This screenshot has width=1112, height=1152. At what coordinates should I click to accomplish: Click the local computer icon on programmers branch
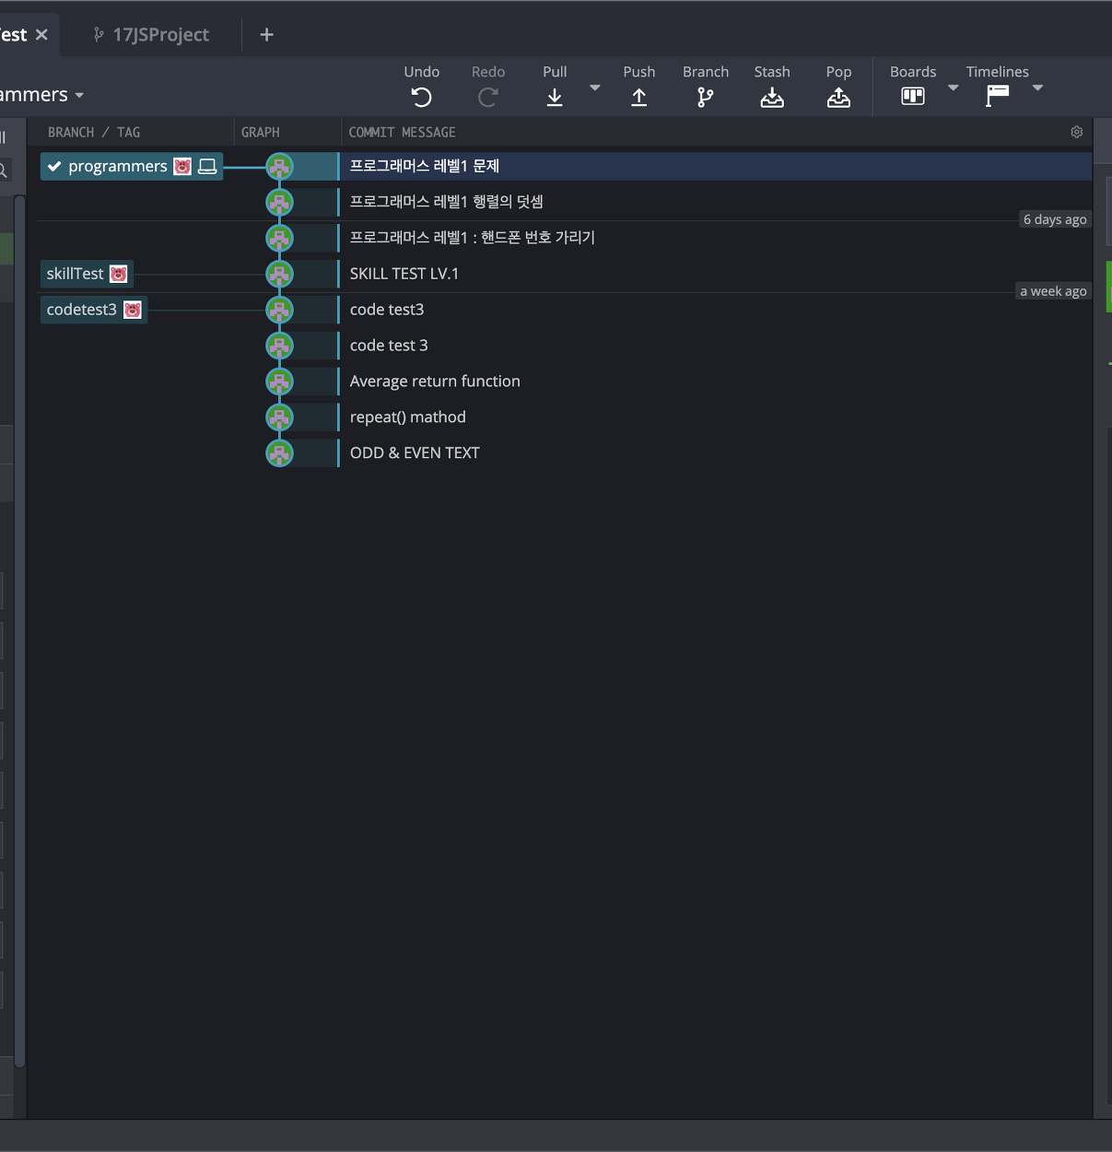(207, 166)
